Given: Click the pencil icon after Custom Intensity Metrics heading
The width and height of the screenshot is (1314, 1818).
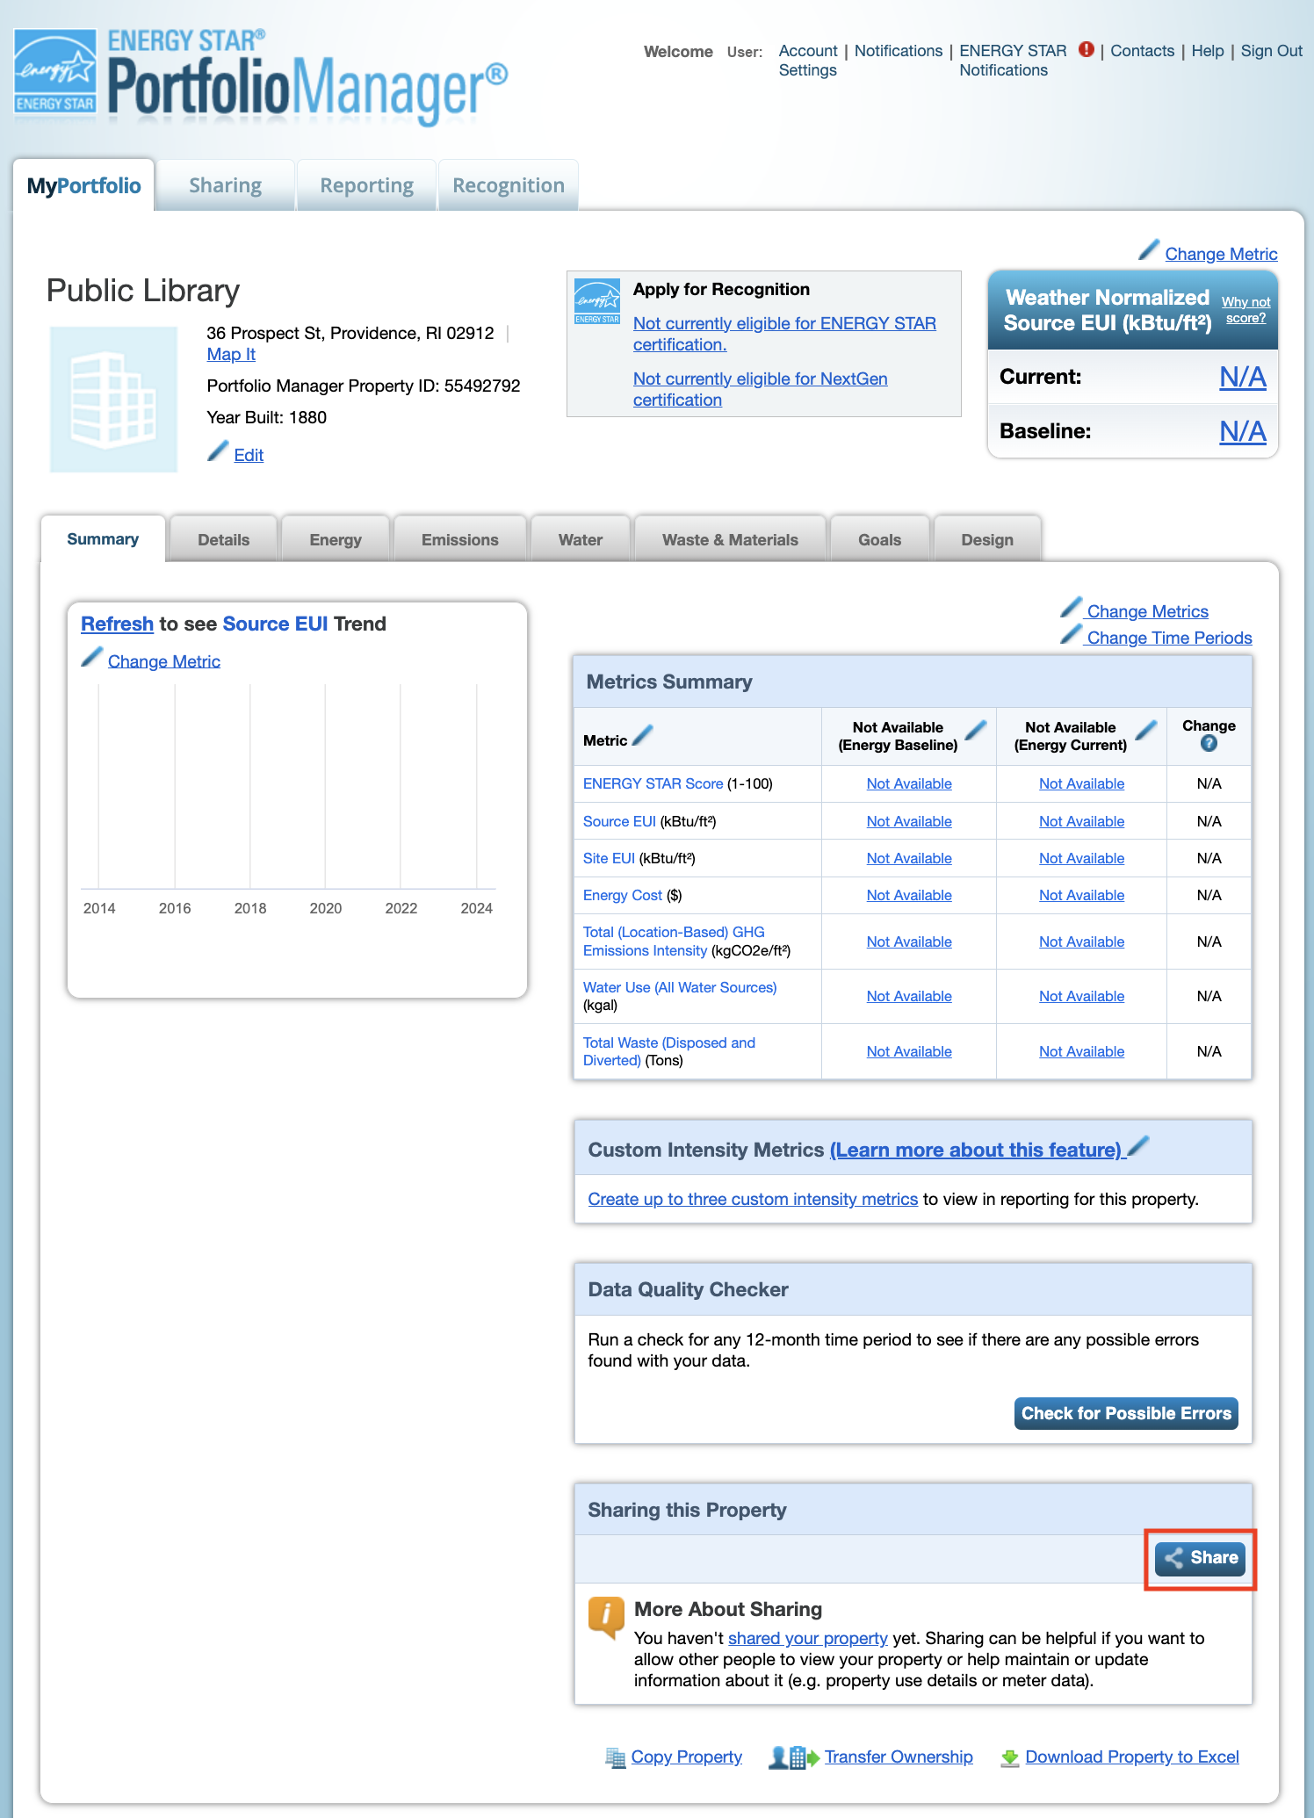Looking at the screenshot, I should point(1138,1146).
